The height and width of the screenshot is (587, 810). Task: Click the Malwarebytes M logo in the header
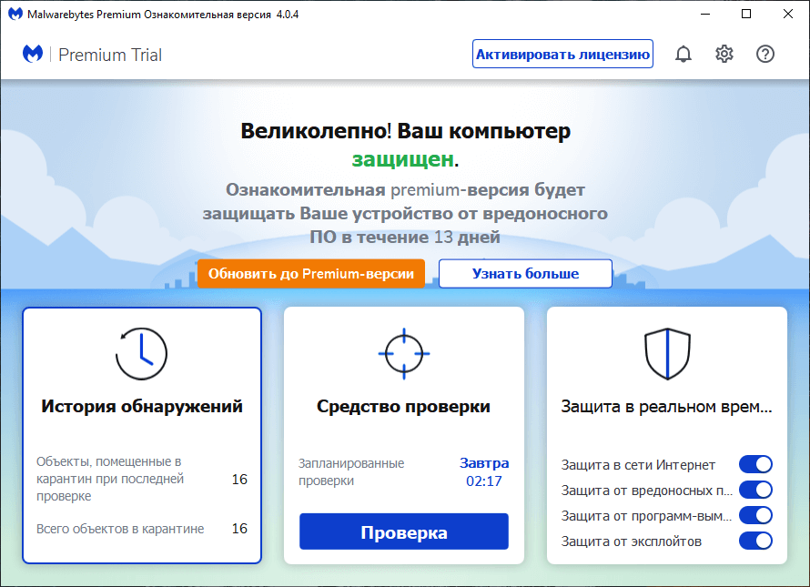[x=33, y=54]
